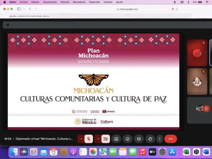This screenshot has height=159, width=212.
Task: Click the meet.google.com address bar
Action: point(127,9)
